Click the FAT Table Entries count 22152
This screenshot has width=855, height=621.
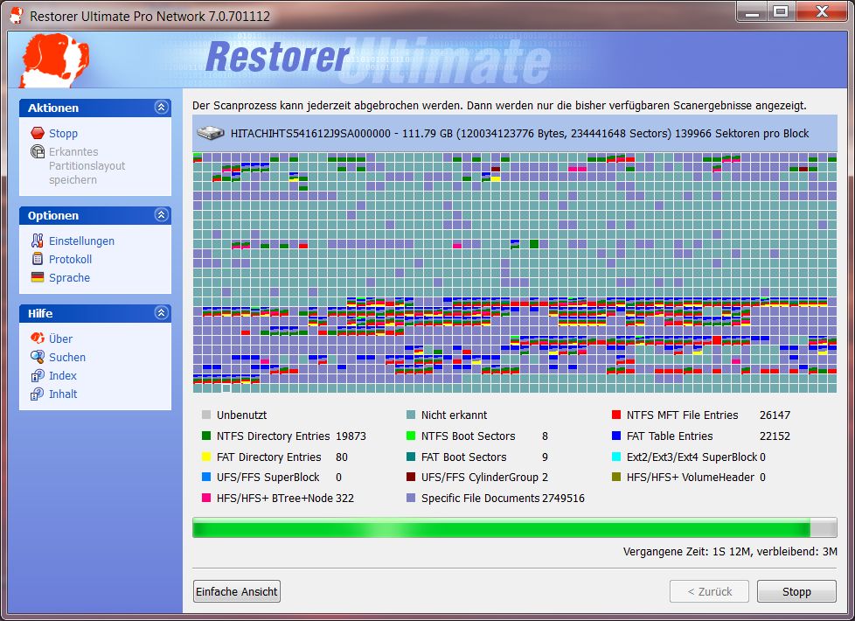click(775, 436)
